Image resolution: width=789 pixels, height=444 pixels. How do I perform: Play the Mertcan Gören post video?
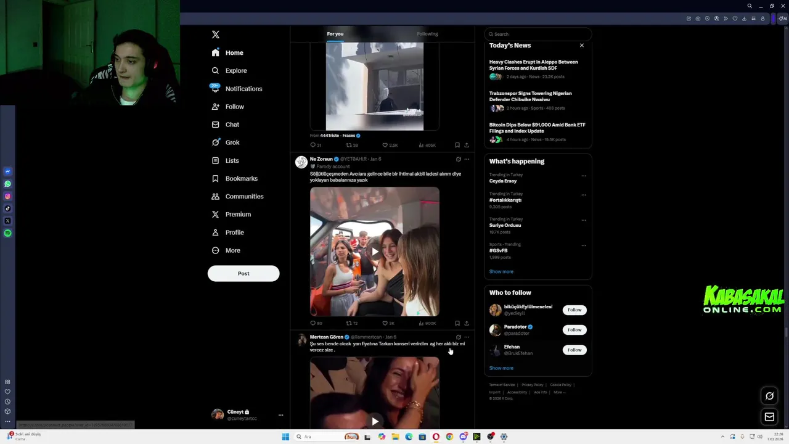tap(375, 422)
